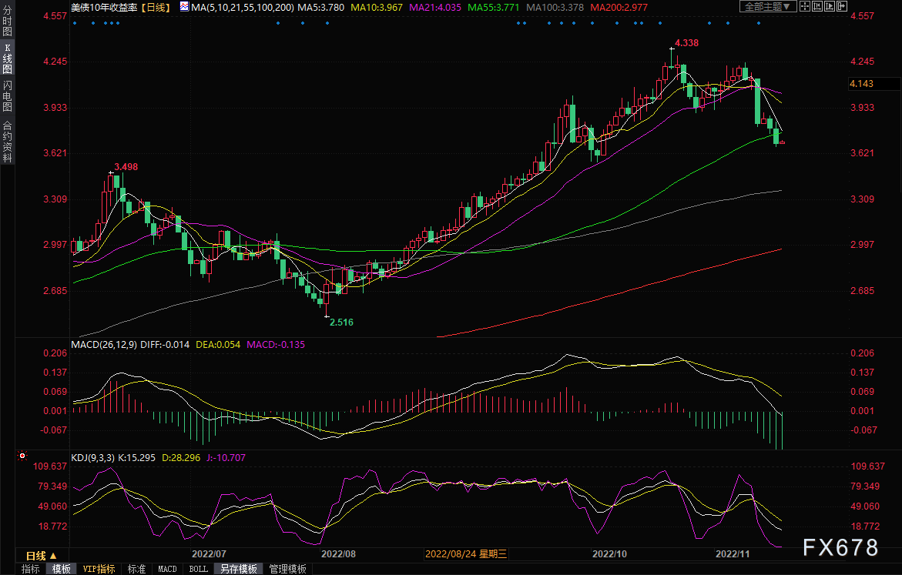The image size is (902, 575).
Task: Click 另存模板 to save template
Action: click(238, 569)
